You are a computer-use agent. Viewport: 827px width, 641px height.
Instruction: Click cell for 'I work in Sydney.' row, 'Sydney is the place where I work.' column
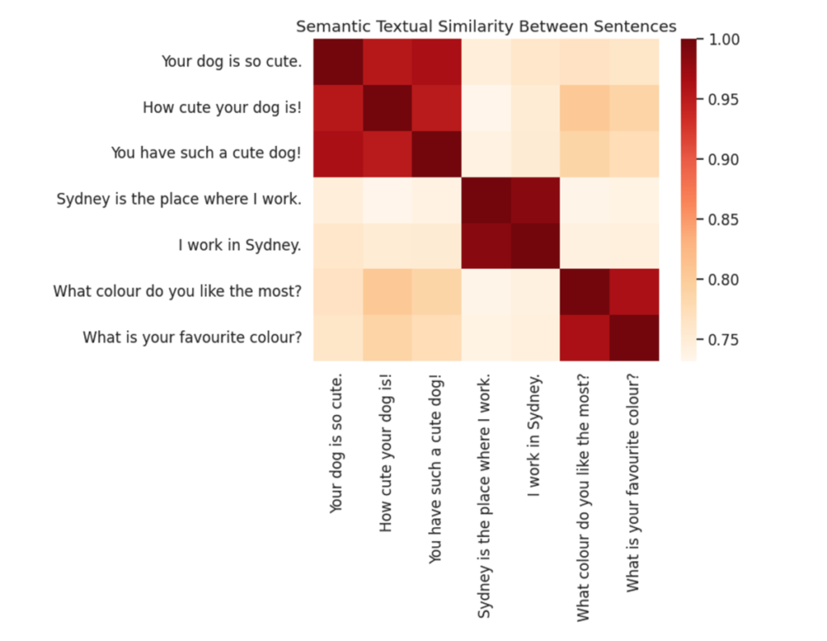485,245
